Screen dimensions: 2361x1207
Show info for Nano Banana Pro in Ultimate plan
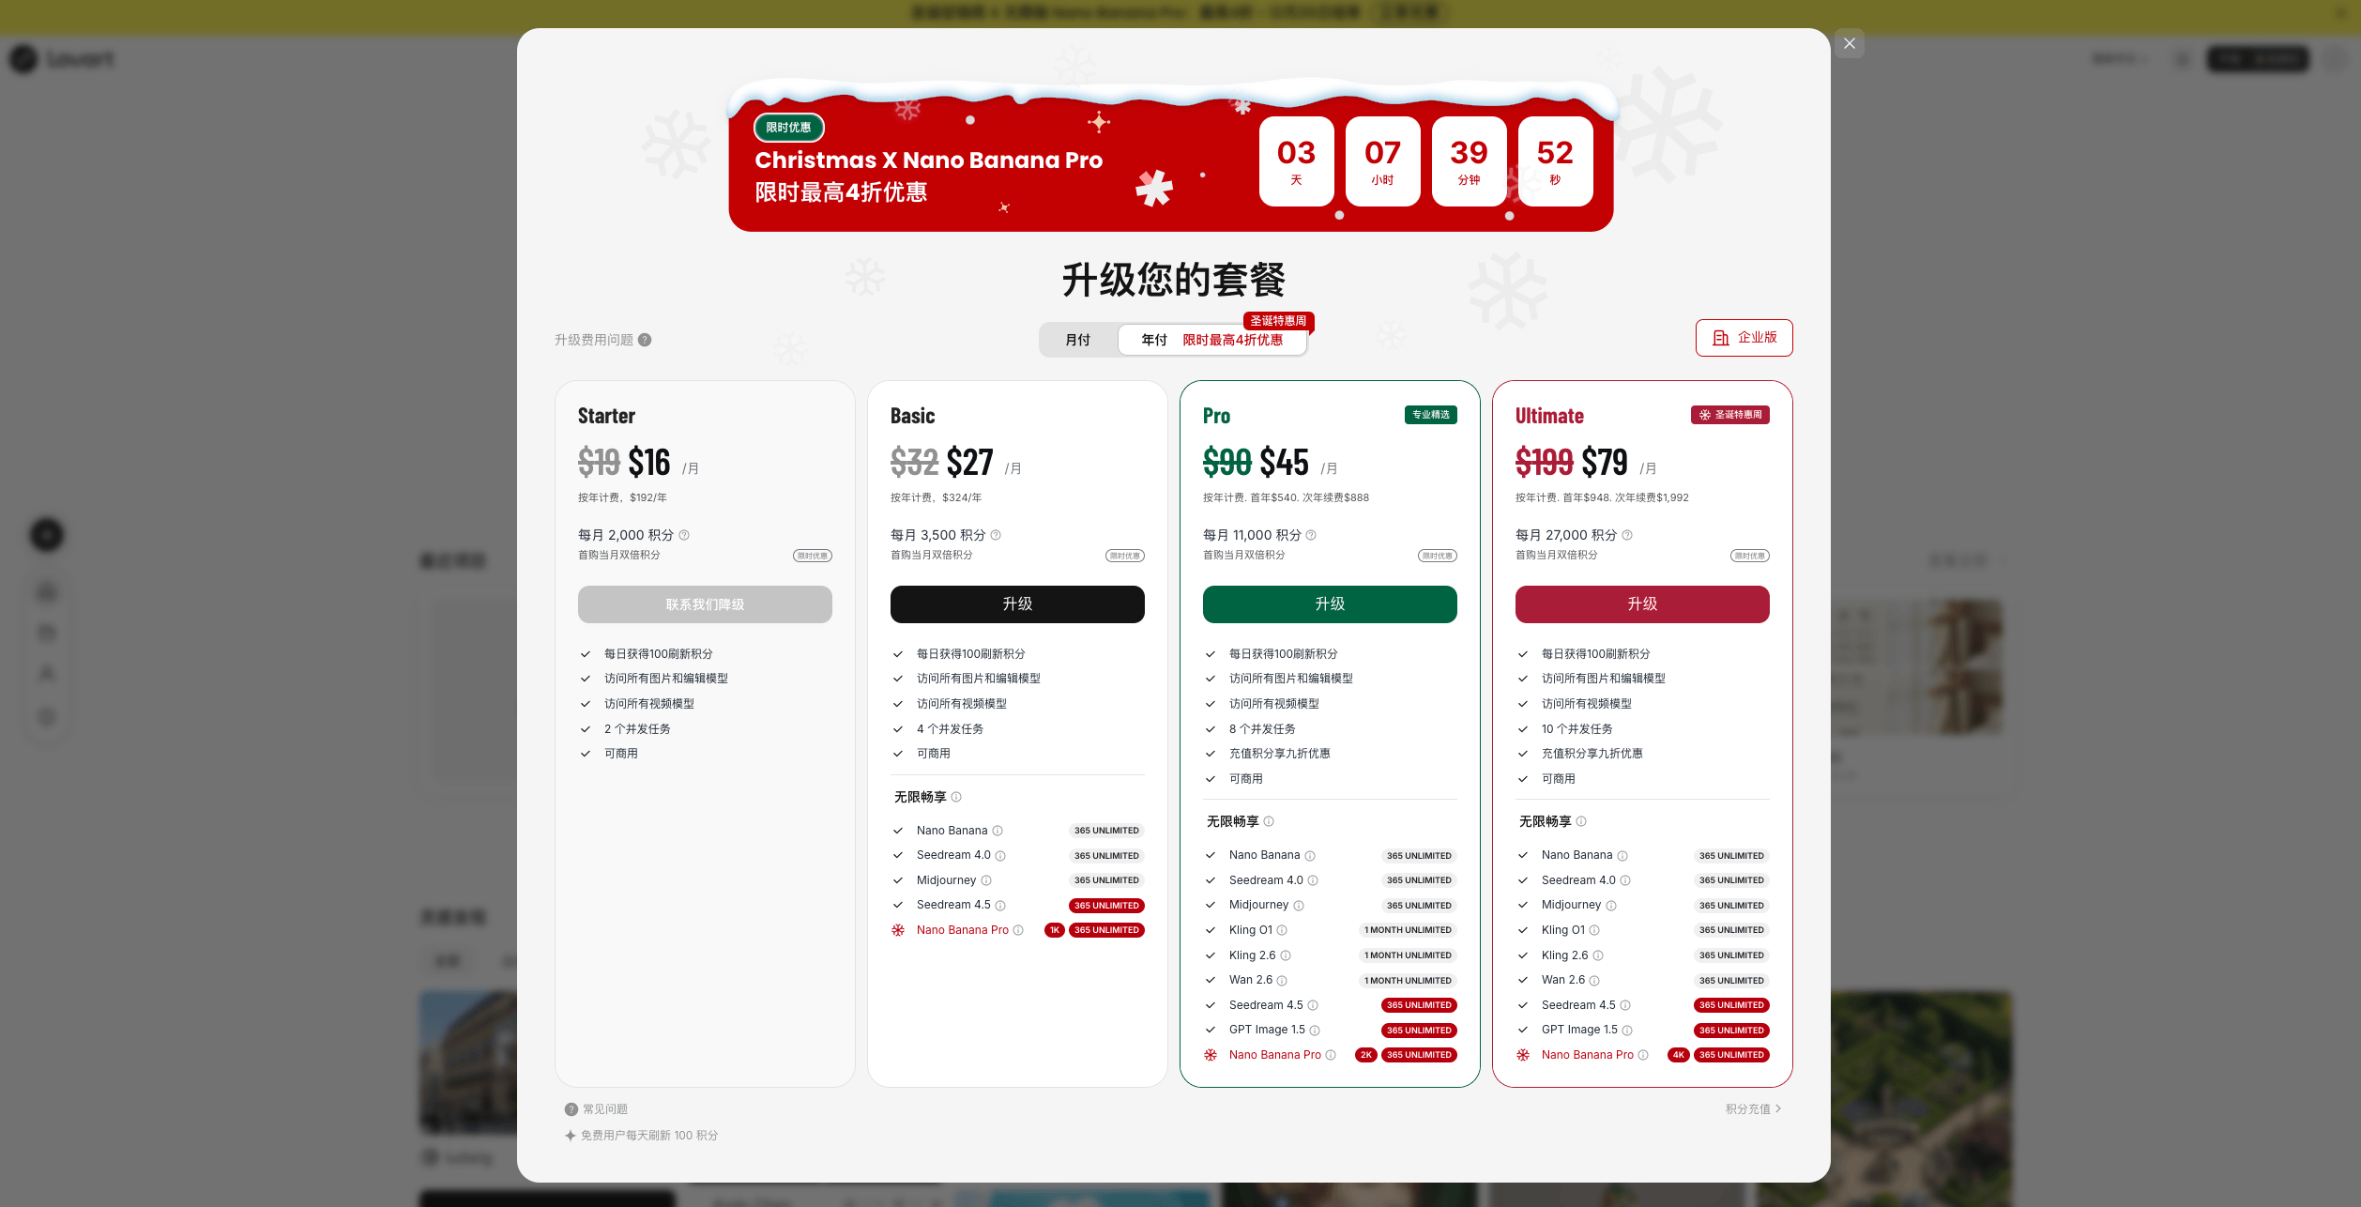1643,1055
